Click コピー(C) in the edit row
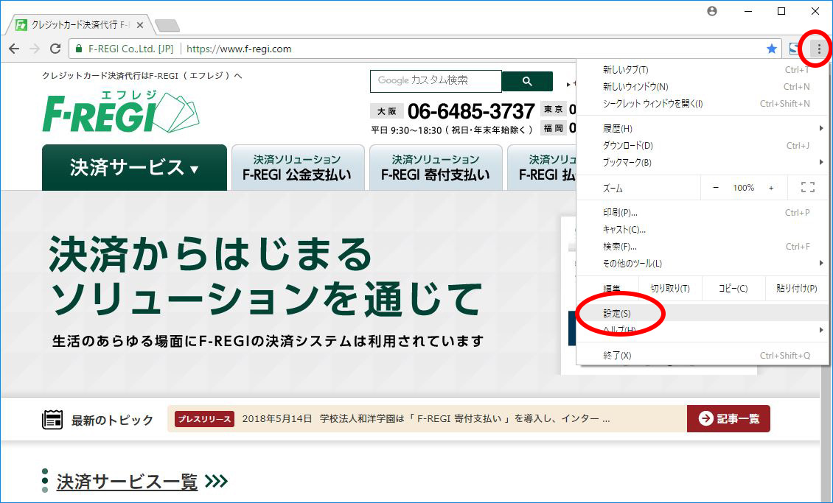This screenshot has height=503, width=833. pyautogui.click(x=733, y=289)
